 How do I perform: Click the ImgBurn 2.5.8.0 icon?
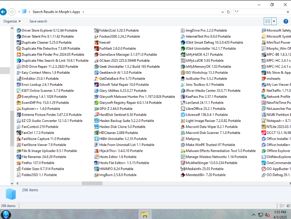point(96,175)
